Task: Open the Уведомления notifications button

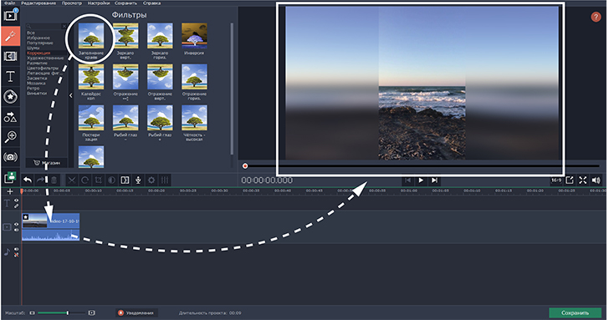Action: pyautogui.click(x=136, y=312)
